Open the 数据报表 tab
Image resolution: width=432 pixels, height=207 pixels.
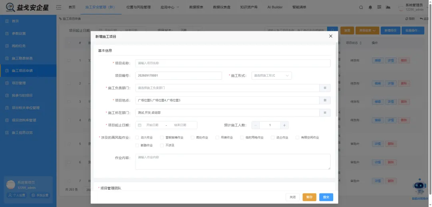click(196, 7)
